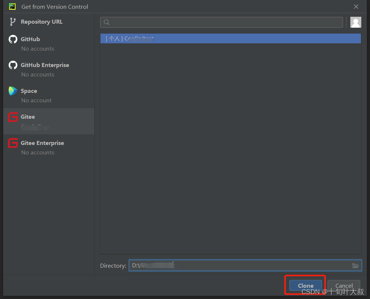Viewport: 370px width, 299px height.
Task: Click the red Gitee logo icon
Action: 13,117
